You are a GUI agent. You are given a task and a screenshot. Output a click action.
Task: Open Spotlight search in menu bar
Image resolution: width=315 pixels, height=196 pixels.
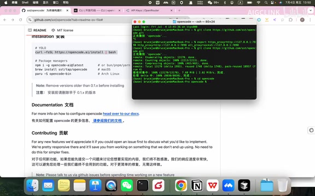266,3
